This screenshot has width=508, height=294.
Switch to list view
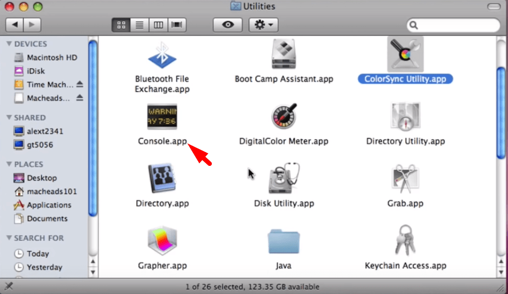coord(139,25)
